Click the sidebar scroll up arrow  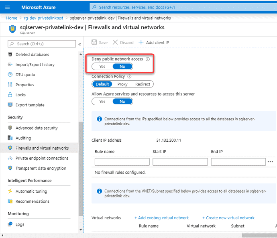click(x=81, y=54)
